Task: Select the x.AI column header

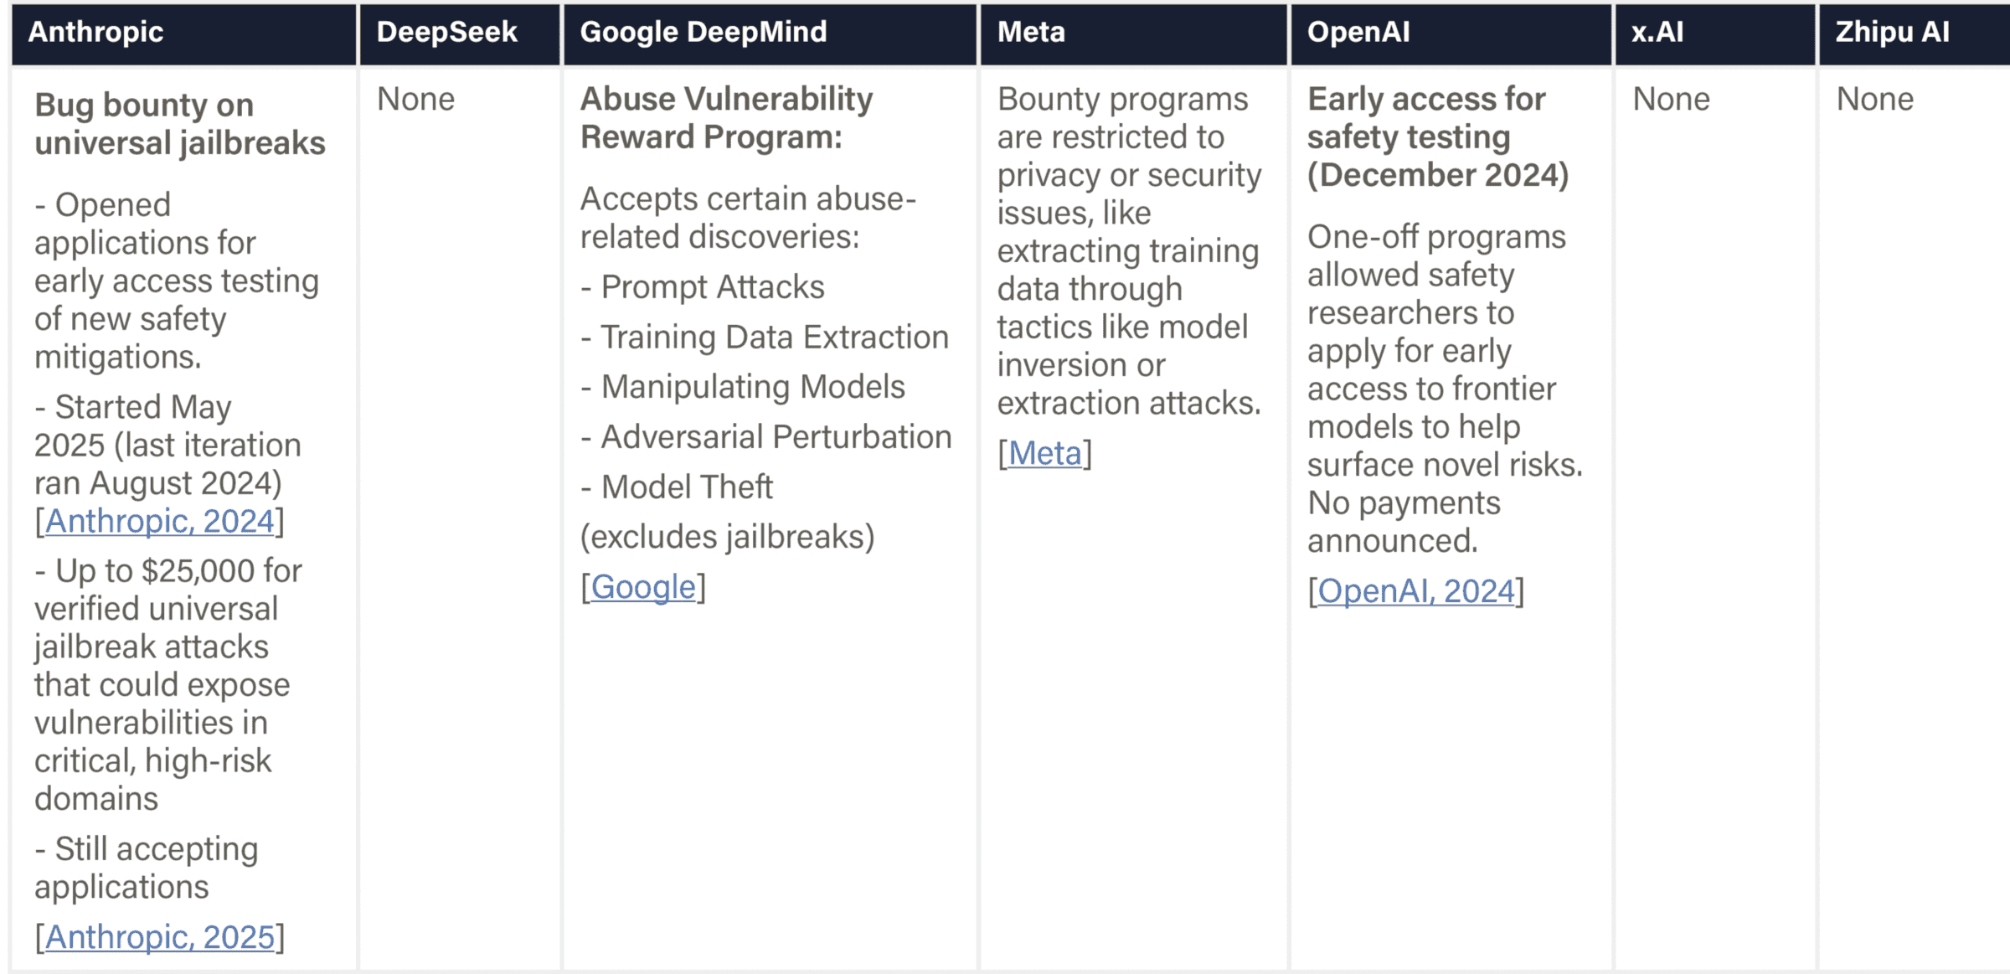Action: (1657, 32)
